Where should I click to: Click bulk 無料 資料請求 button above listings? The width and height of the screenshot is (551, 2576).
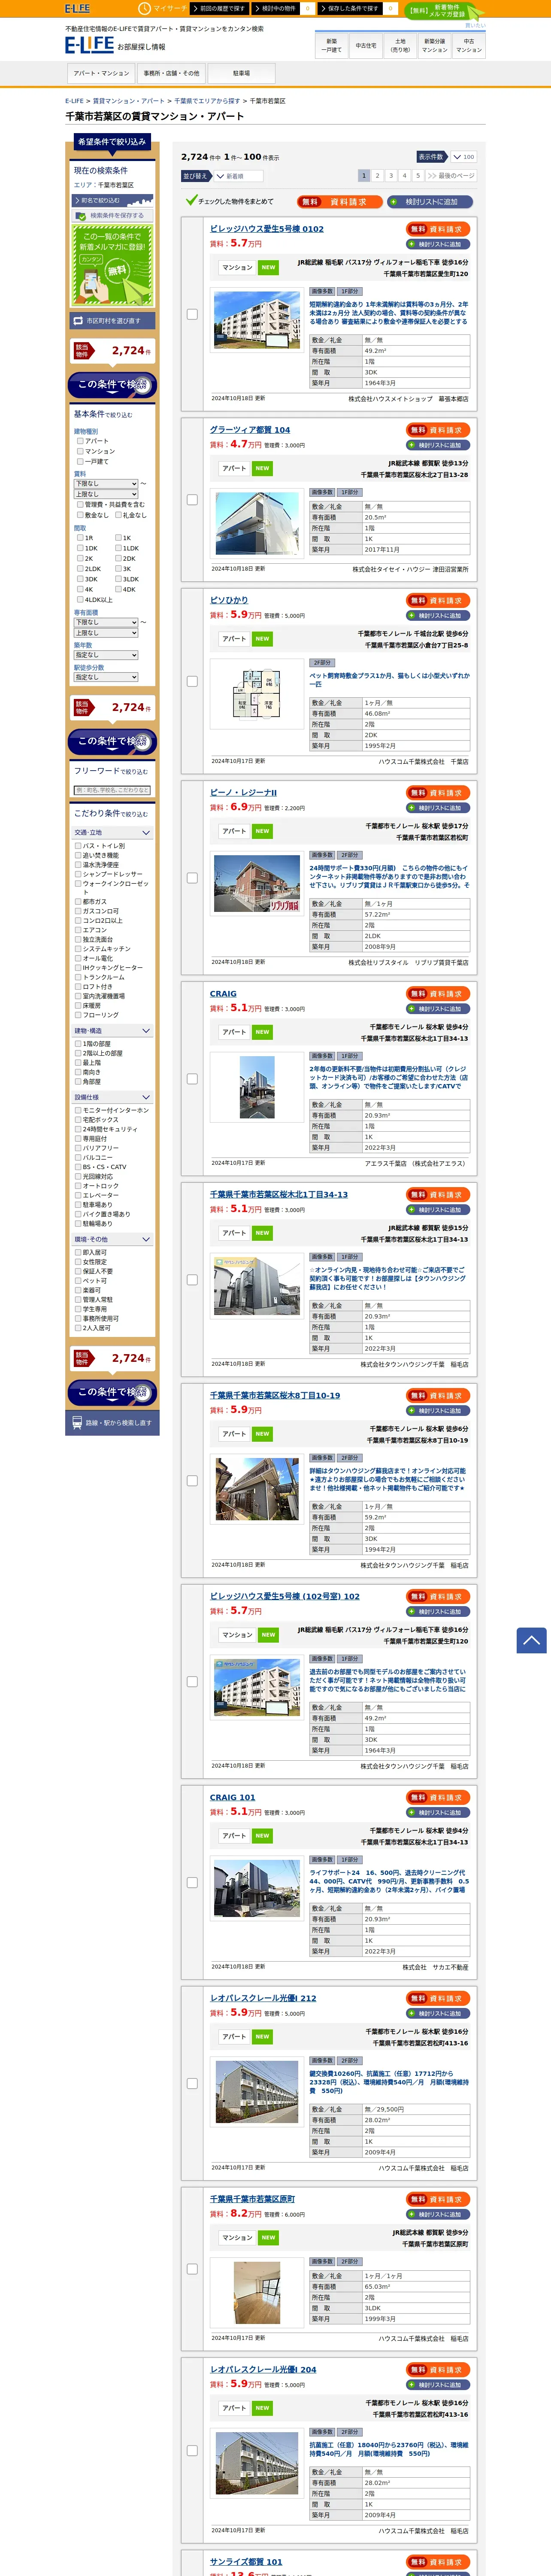(339, 202)
